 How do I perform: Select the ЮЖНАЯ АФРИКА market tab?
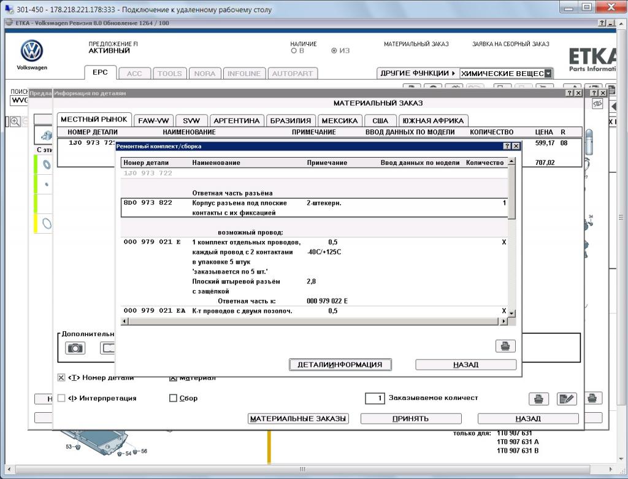[x=433, y=121]
